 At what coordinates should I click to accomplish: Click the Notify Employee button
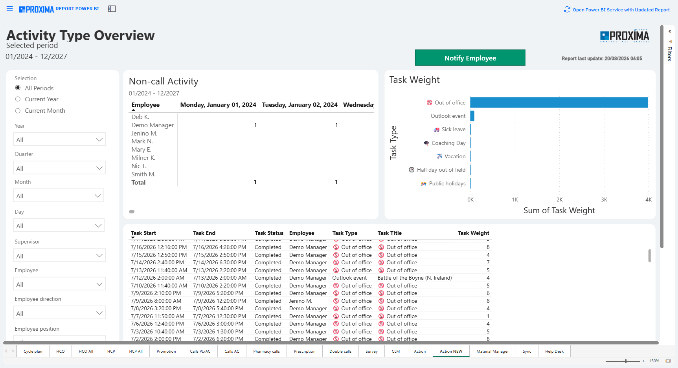pyautogui.click(x=470, y=58)
